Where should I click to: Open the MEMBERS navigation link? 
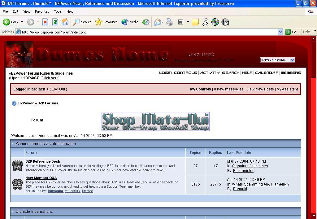coord(291,73)
